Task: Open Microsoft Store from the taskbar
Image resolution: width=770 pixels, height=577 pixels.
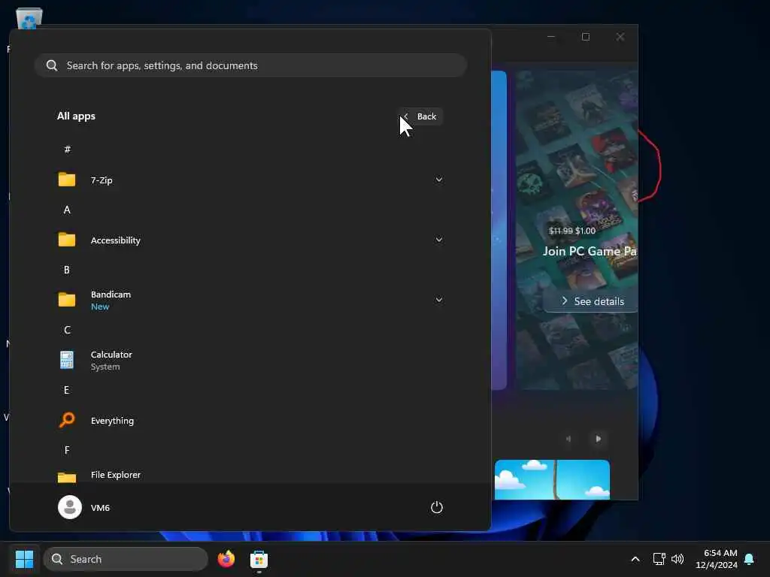Action: 259,559
